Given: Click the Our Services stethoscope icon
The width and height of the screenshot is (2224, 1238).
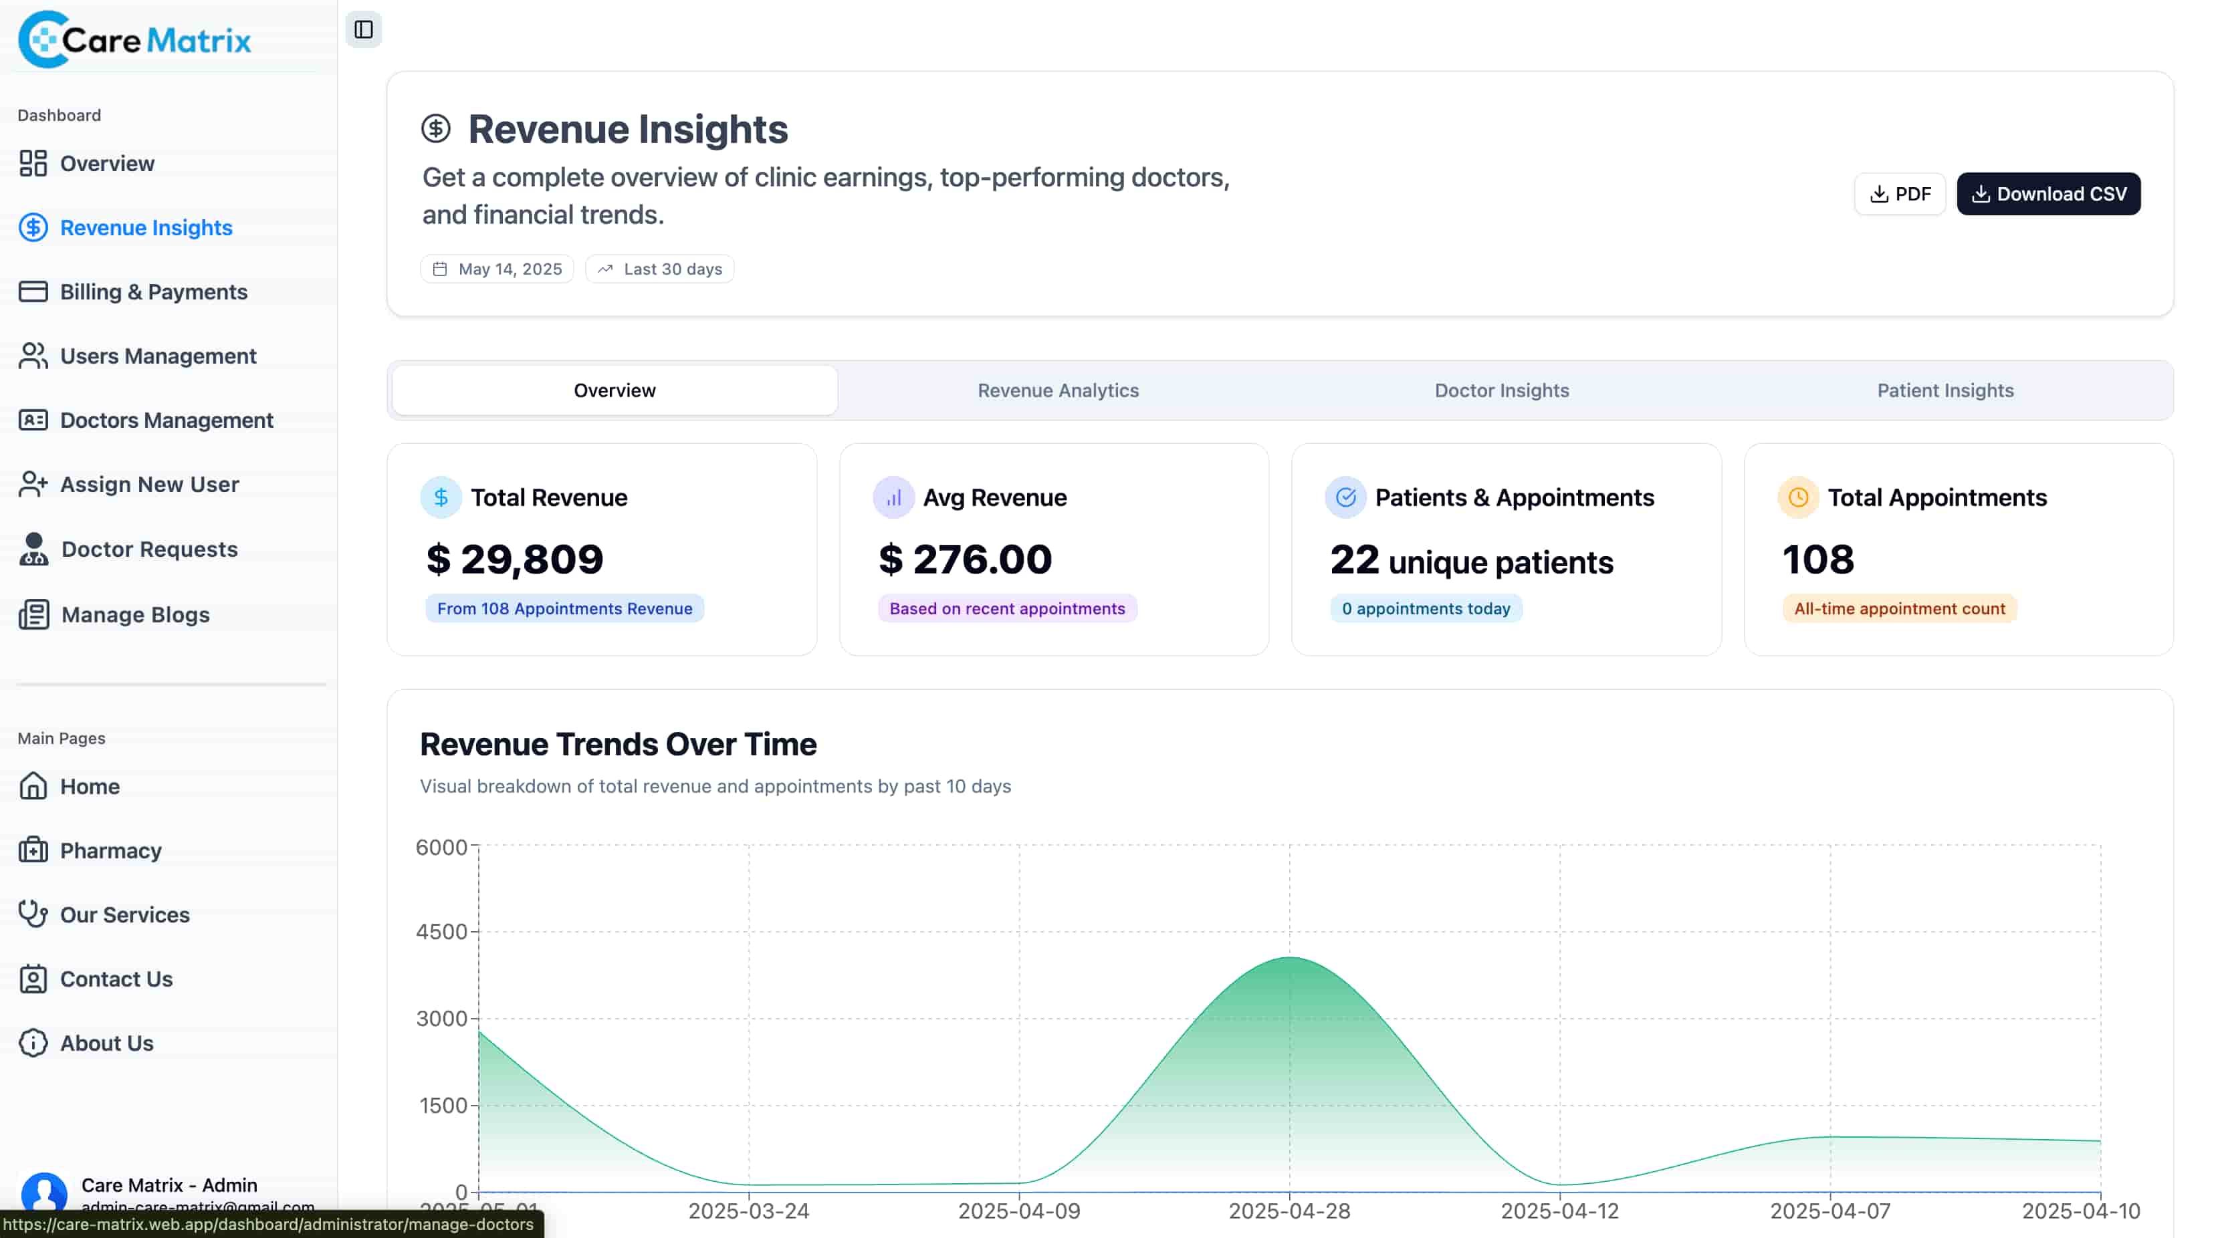Looking at the screenshot, I should [33, 913].
